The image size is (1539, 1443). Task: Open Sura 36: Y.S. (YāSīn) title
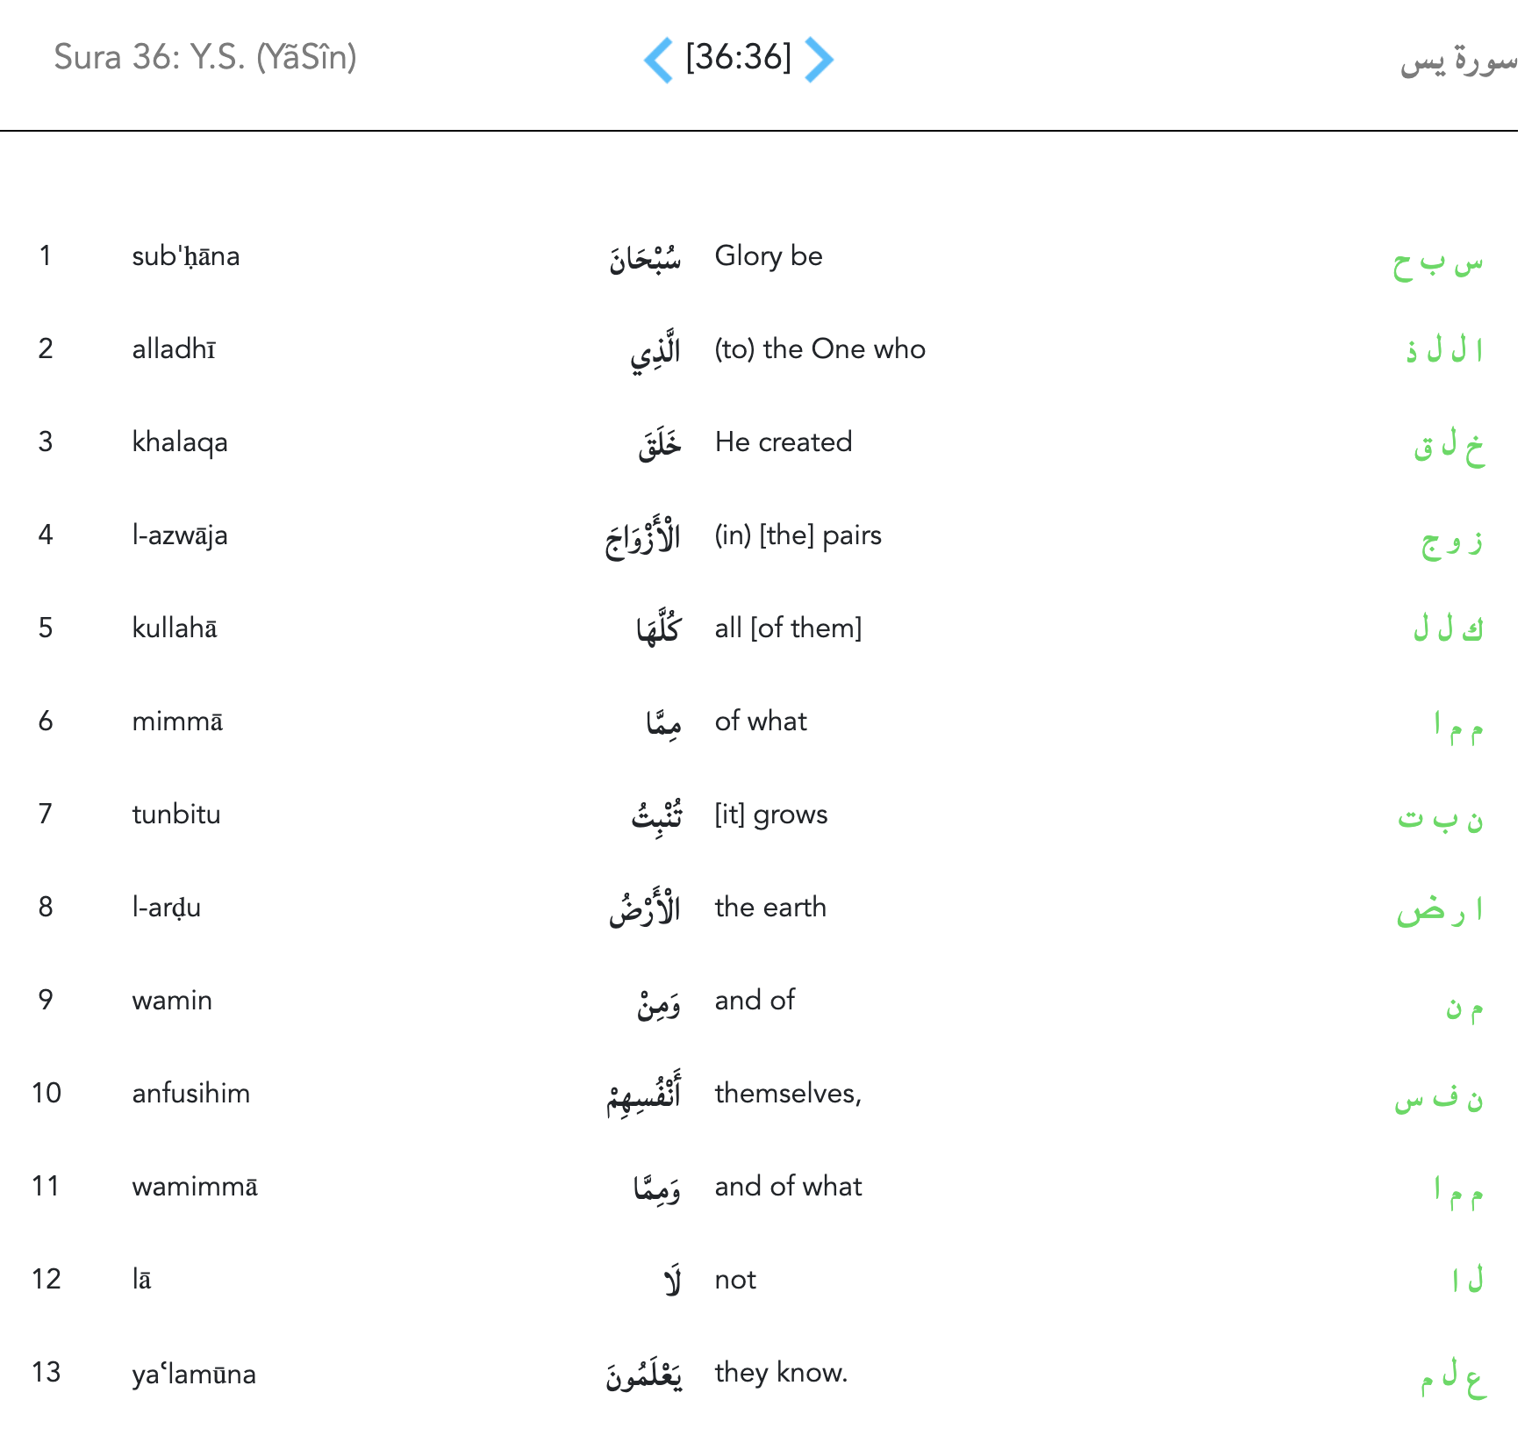click(205, 58)
